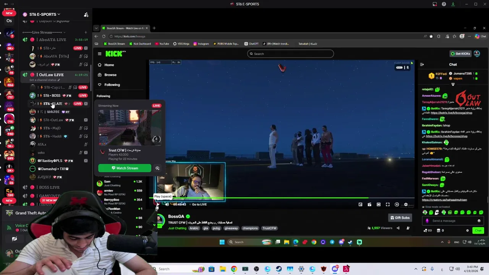489x275 pixels.
Task: Click the Get KICKs button
Action: coord(460,54)
